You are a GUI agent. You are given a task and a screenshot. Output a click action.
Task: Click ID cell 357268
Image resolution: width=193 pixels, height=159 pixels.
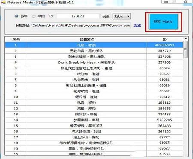point(165,56)
